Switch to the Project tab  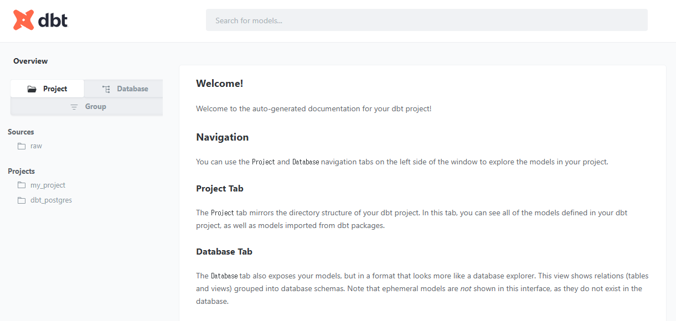tap(55, 89)
